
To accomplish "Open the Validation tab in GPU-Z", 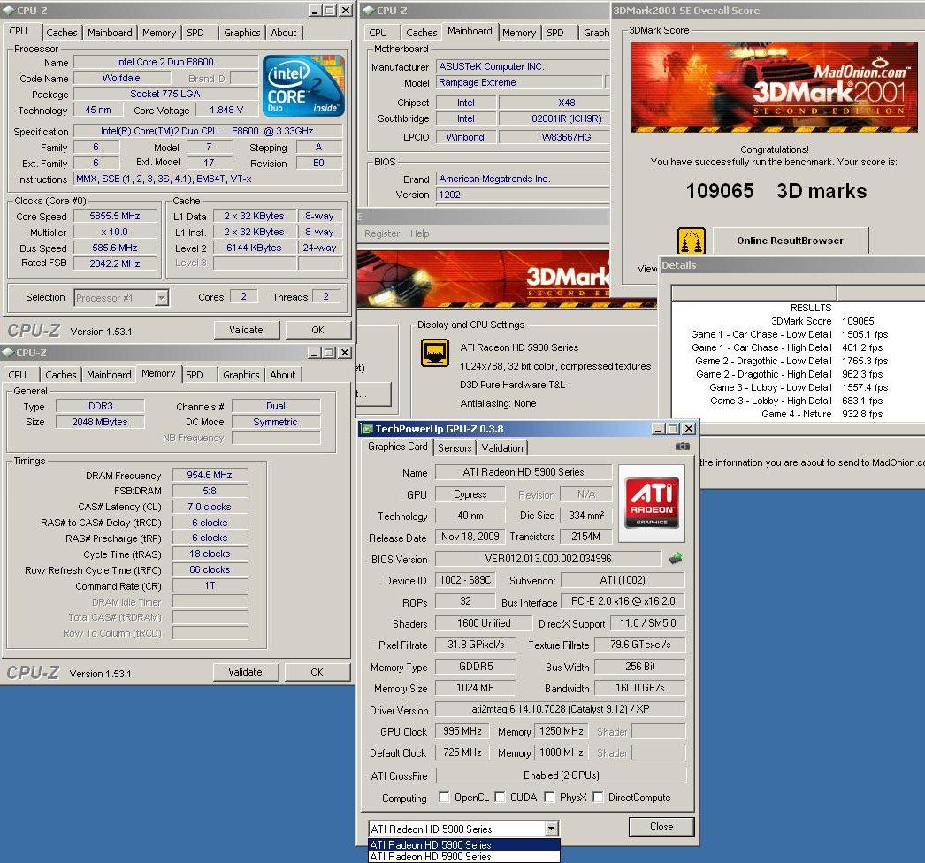I will pyautogui.click(x=502, y=447).
